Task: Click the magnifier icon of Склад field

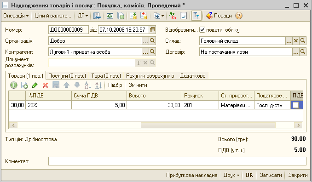Action: 303,41
